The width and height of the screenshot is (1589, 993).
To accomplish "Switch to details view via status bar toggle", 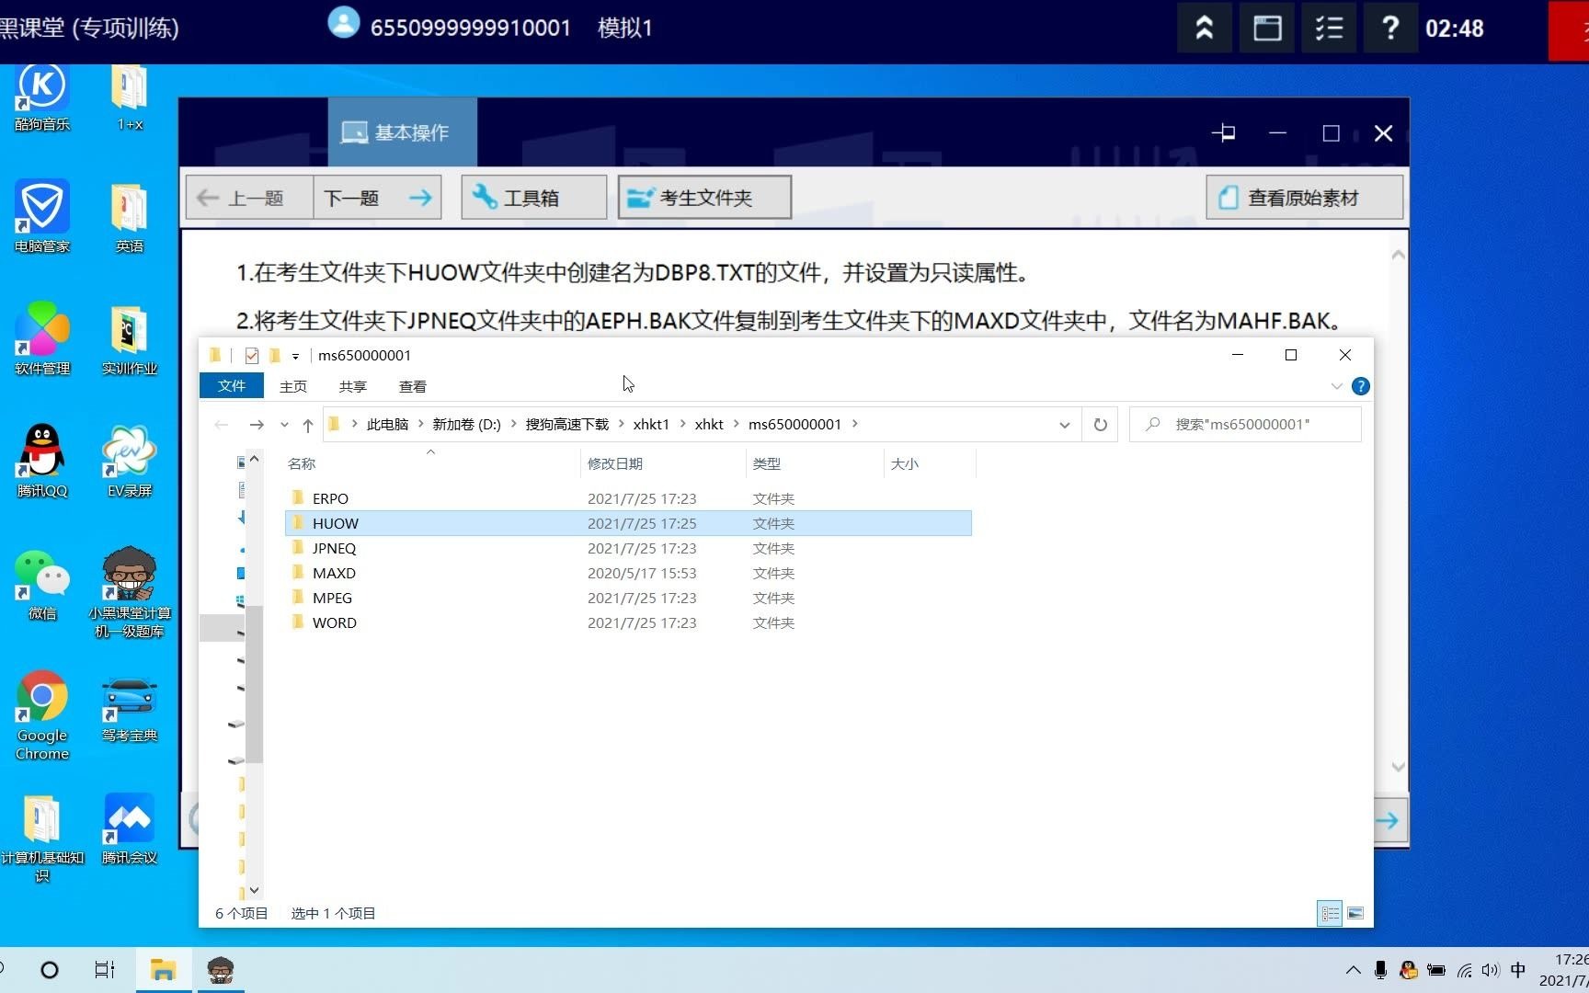I will pyautogui.click(x=1329, y=913).
